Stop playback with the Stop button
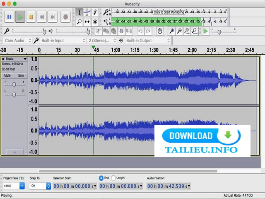 [31, 17]
